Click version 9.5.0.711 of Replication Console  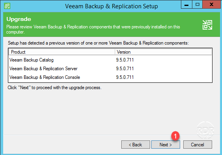(x=125, y=77)
